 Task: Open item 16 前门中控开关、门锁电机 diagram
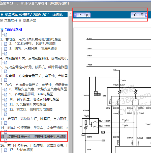[34, 145]
